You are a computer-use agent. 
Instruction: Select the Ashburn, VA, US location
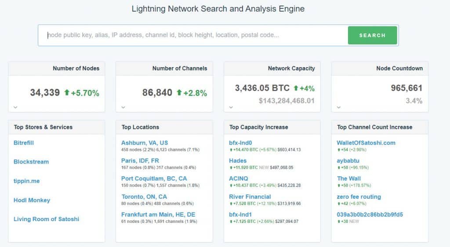(145, 143)
